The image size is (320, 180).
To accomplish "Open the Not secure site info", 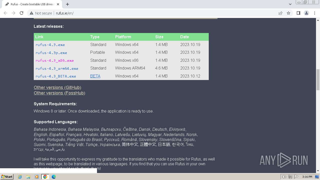I will 41,13.
